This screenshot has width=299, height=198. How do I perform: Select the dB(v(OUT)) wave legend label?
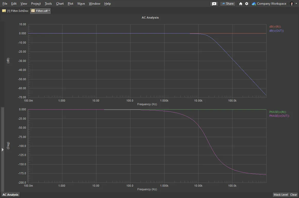point(276,31)
